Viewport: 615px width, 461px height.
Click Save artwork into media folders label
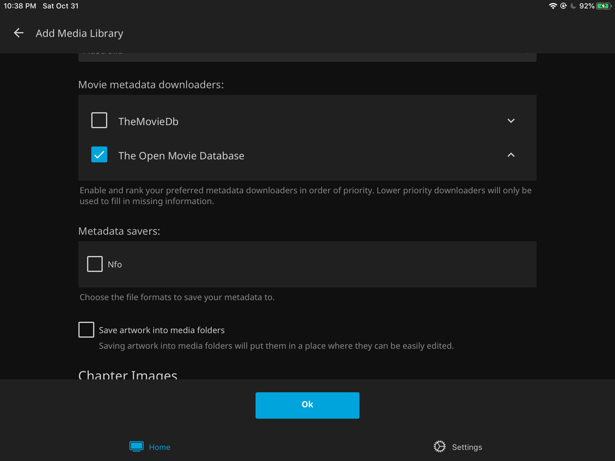pyautogui.click(x=162, y=330)
